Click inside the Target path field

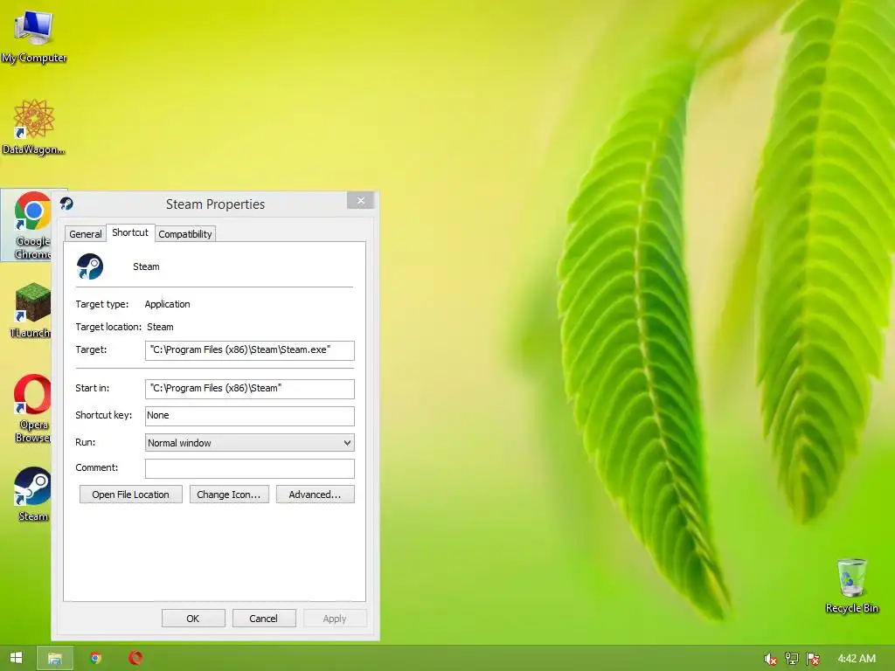pos(249,350)
